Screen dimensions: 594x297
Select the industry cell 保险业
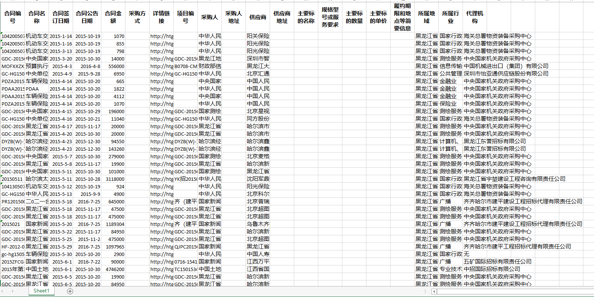pos(450,104)
